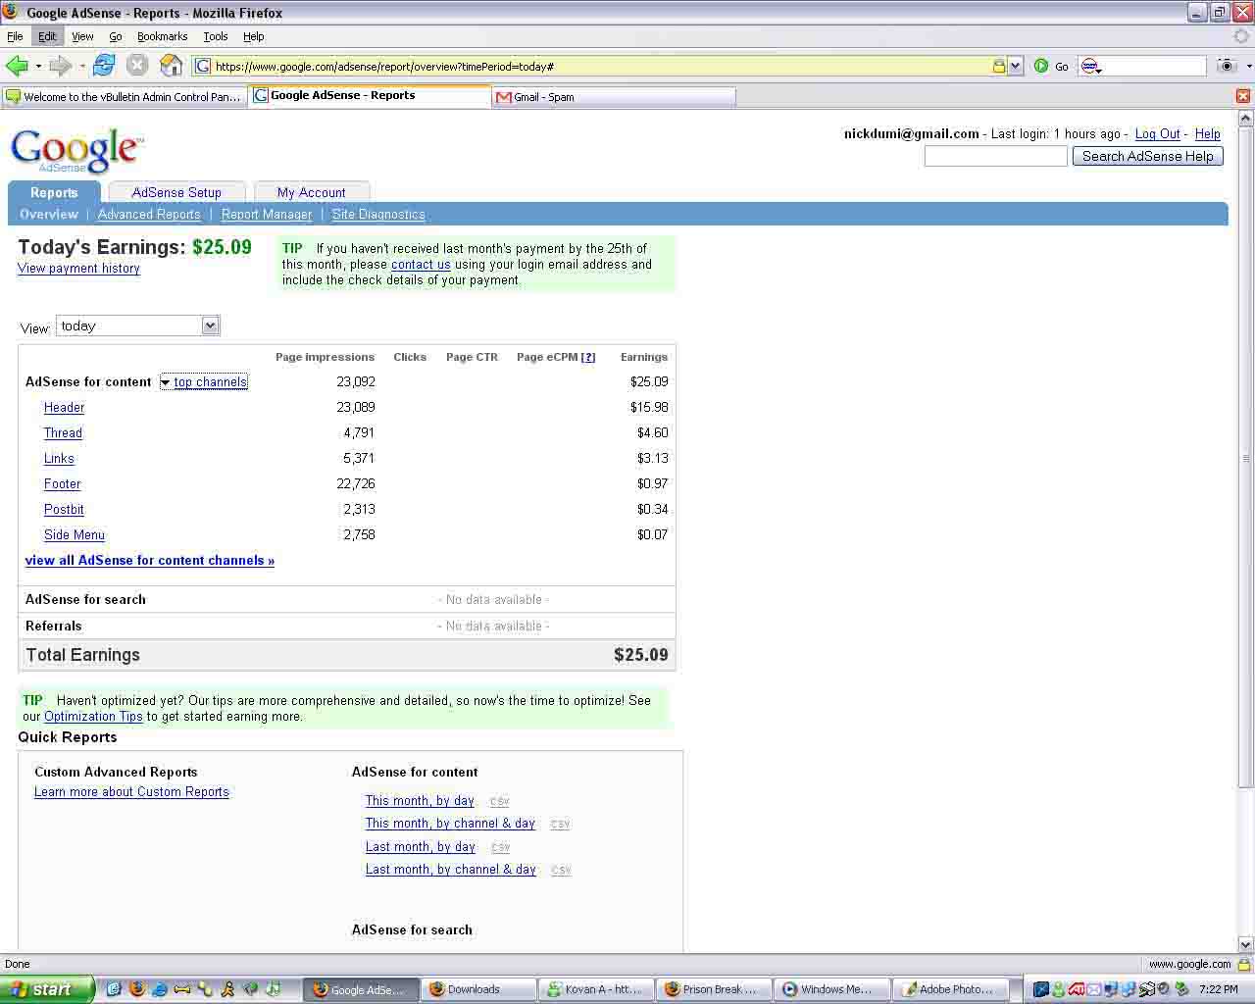Click the eCPM help question mark link
Screen dimensions: 1255x1004
[588, 358]
